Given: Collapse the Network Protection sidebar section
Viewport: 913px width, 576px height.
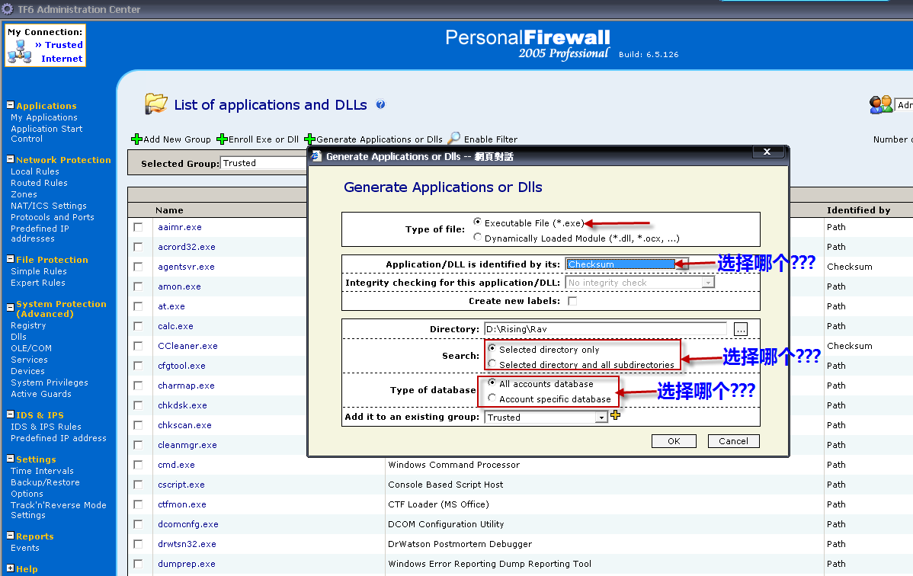Looking at the screenshot, I should [x=10, y=159].
